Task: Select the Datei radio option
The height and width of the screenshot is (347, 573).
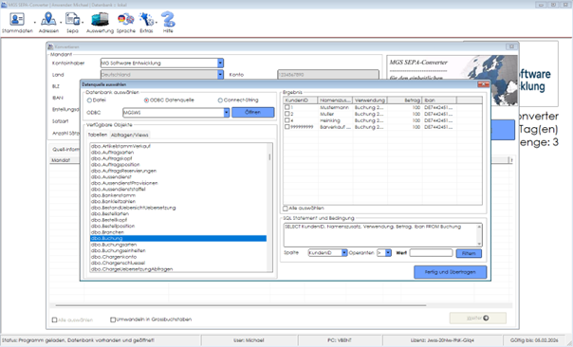Action: (x=89, y=100)
